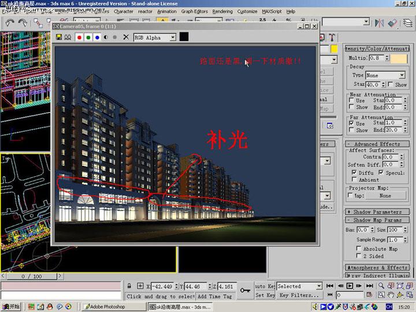
Task: Click the large Set Keys key button
Action: [x=245, y=291]
